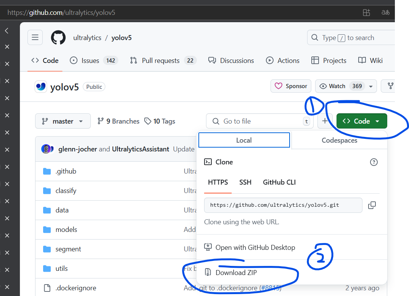Choose Download ZIP
The height and width of the screenshot is (296, 409).
pyautogui.click(x=230, y=272)
